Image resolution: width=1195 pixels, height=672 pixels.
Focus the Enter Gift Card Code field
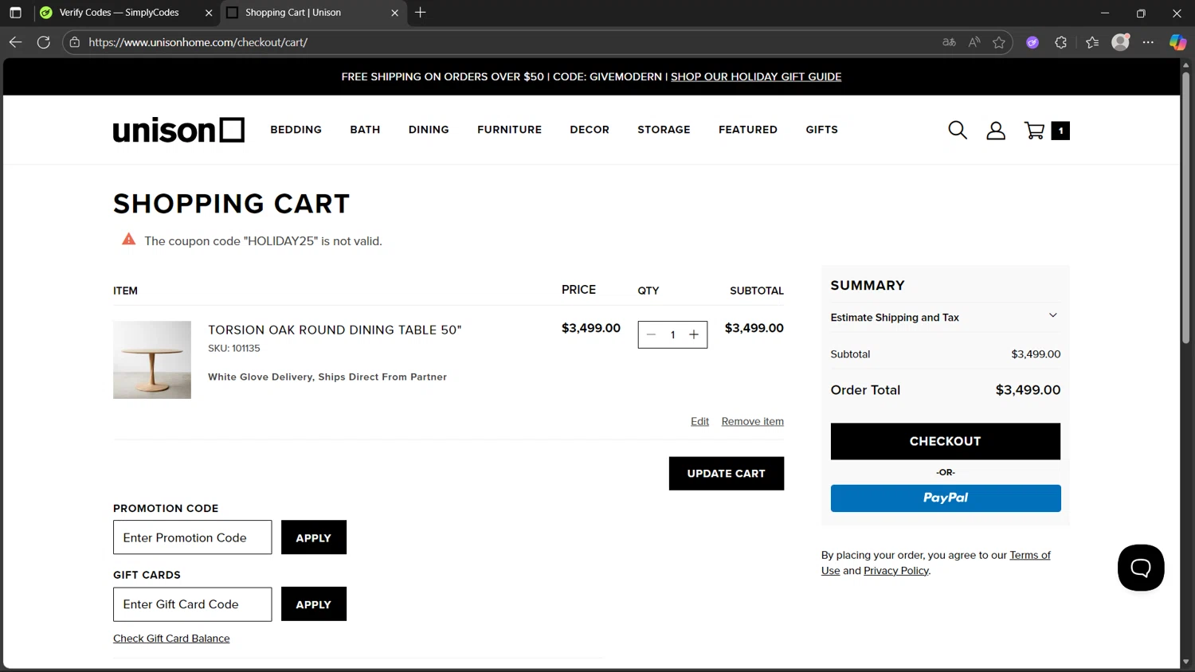tap(192, 604)
